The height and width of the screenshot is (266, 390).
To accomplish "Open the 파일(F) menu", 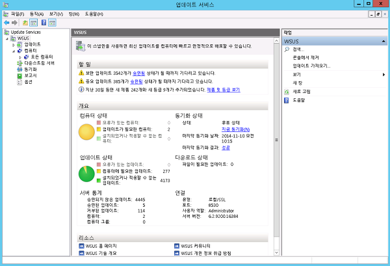I will click(x=18, y=14).
